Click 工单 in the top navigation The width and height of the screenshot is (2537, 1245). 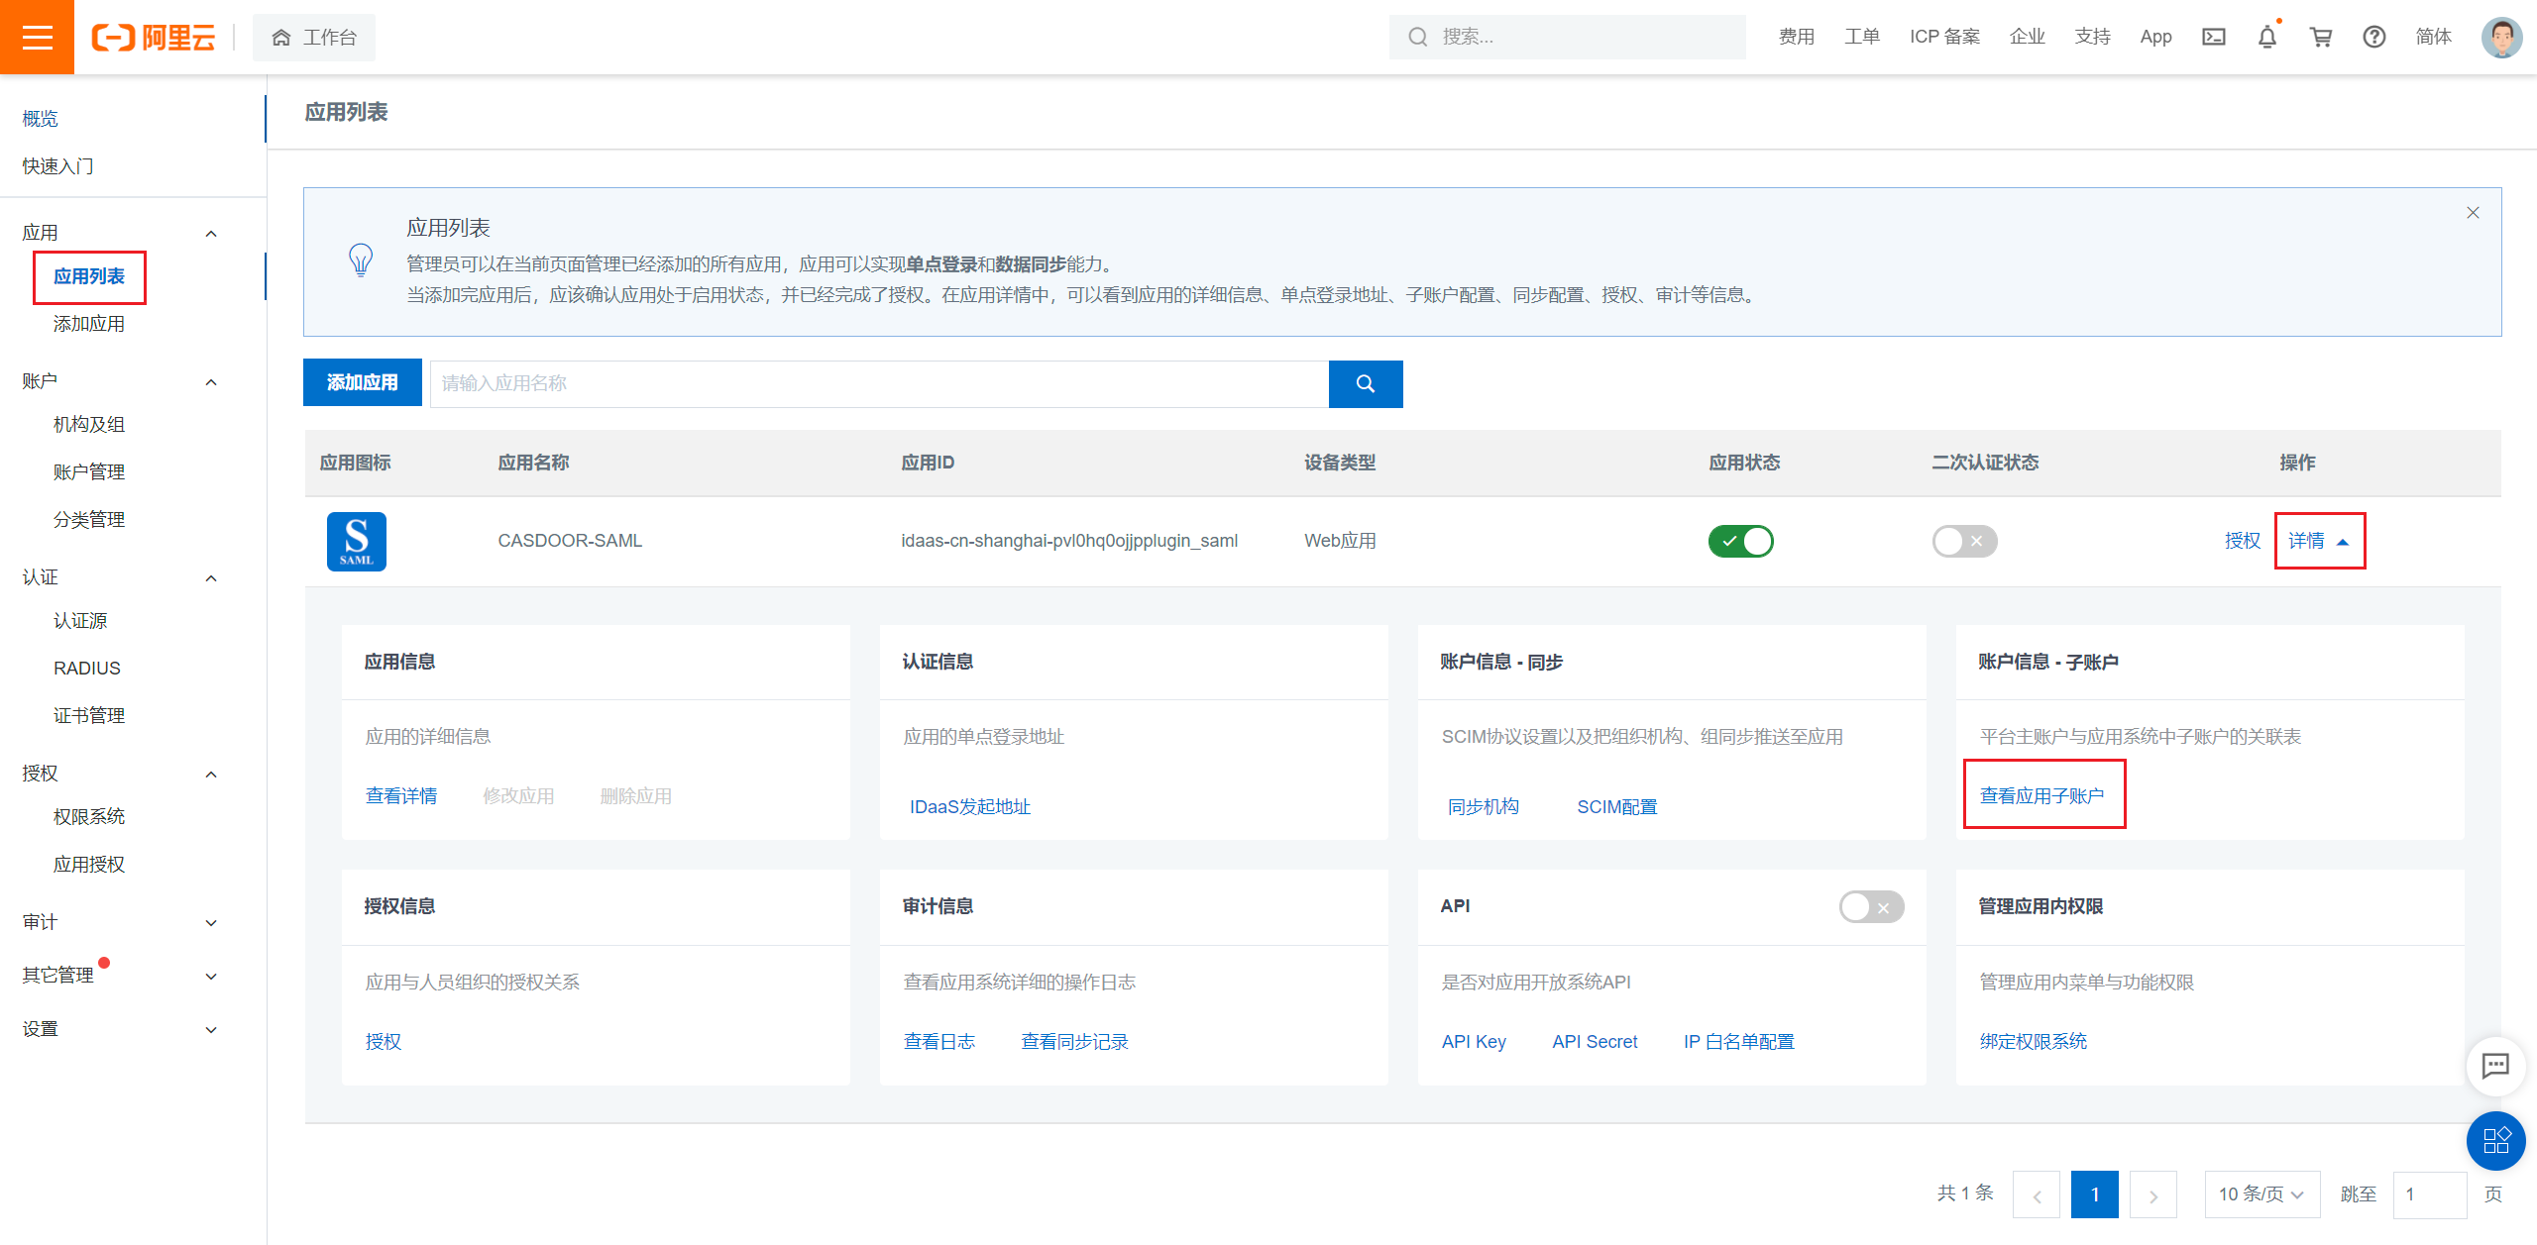(x=1861, y=37)
